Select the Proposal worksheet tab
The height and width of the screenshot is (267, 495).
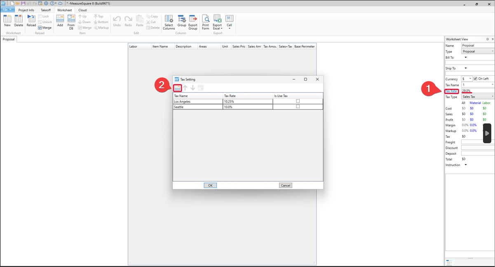(9, 39)
